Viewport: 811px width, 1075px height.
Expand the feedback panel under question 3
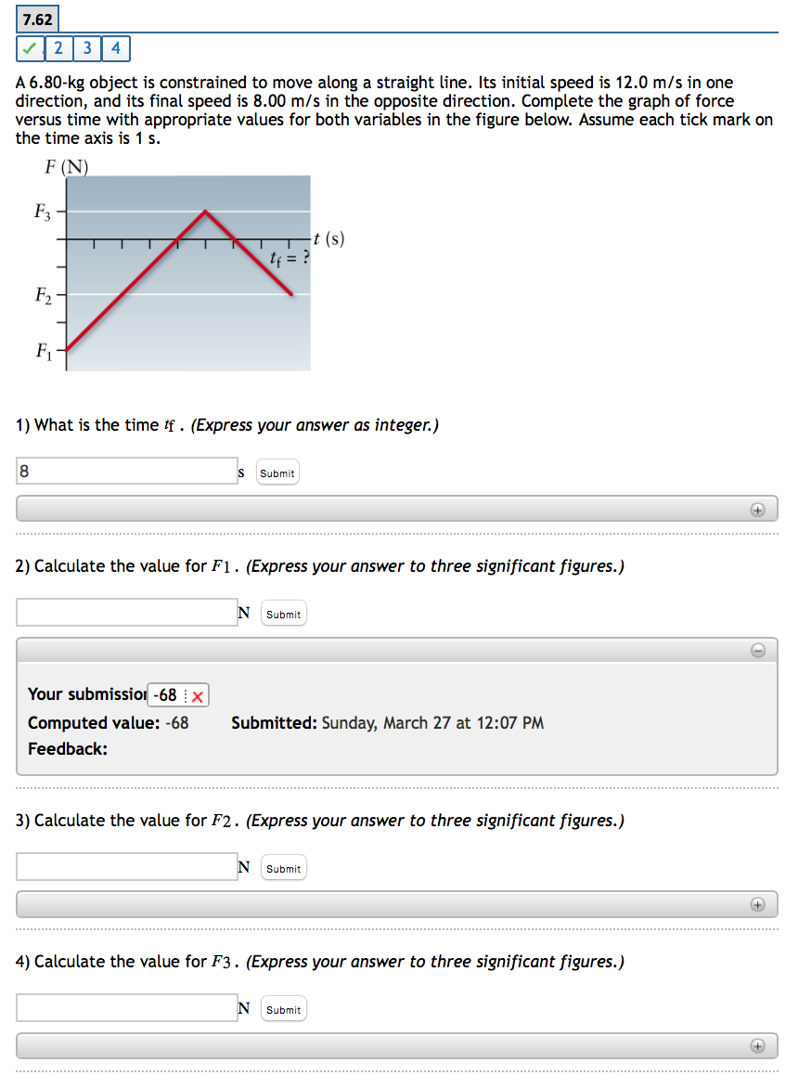[x=757, y=905]
